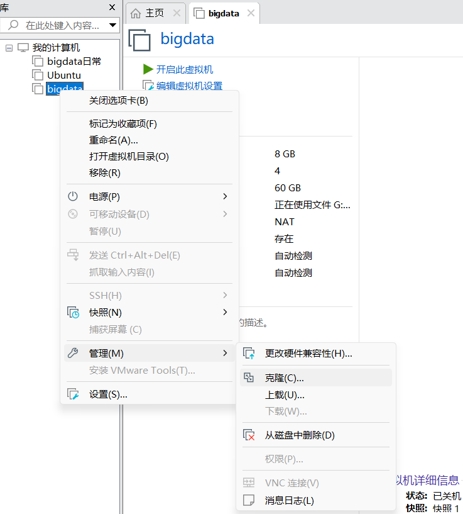Open 设置(S)... from context menu

[x=150, y=394]
